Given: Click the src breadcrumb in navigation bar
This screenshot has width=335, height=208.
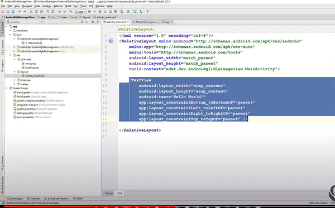Looking at the screenshot, I should tap(51, 17).
